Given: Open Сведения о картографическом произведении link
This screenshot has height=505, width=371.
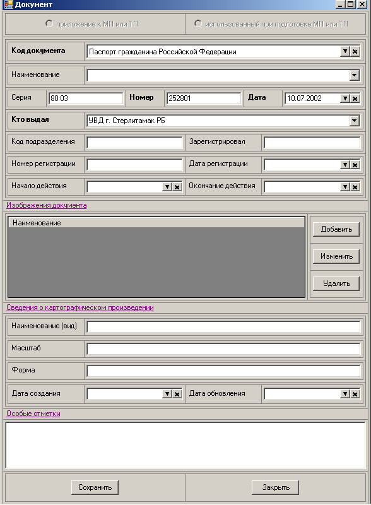Looking at the screenshot, I should [80, 307].
